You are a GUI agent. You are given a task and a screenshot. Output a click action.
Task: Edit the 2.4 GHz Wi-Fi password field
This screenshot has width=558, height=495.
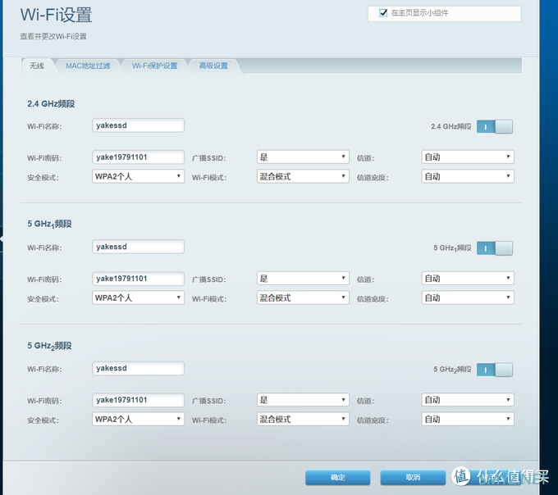[139, 157]
